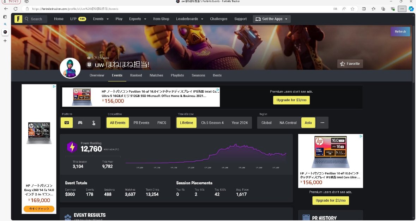Open the Play nav link
This screenshot has width=416, height=221.
click(x=119, y=19)
